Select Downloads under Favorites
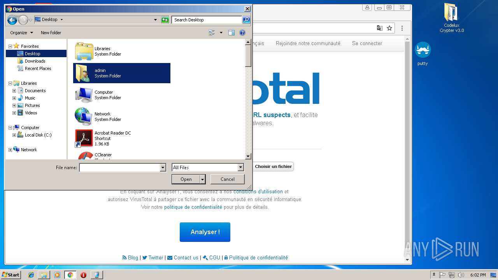 click(35, 61)
